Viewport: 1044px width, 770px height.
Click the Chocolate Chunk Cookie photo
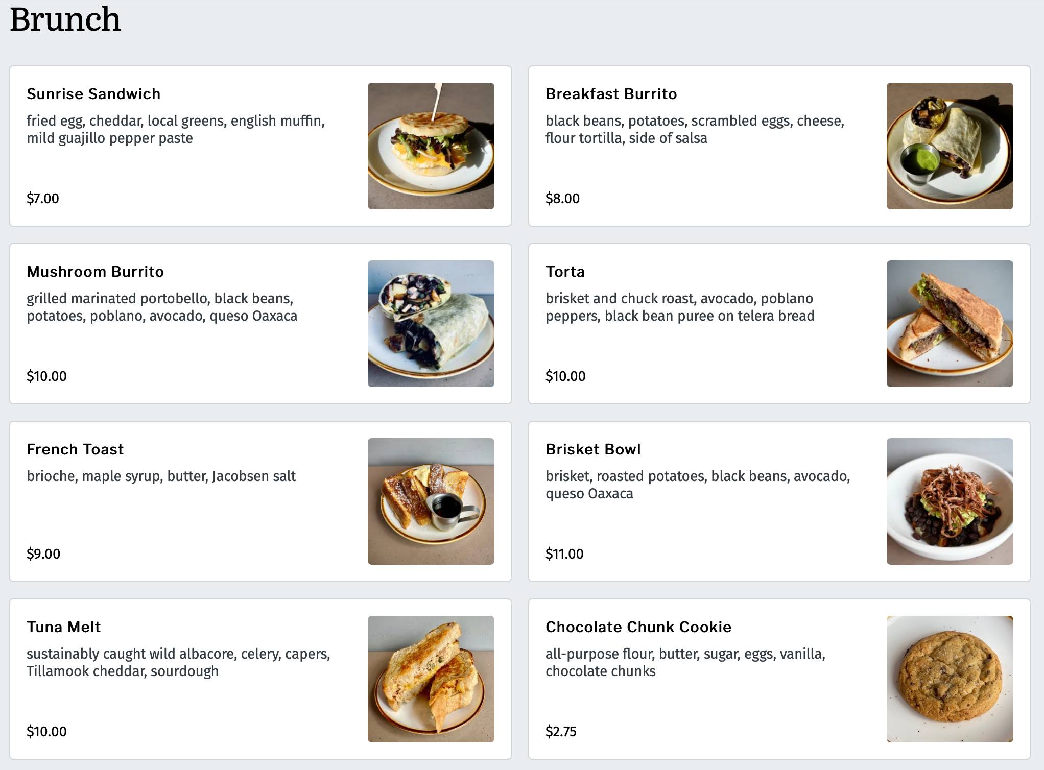[950, 679]
